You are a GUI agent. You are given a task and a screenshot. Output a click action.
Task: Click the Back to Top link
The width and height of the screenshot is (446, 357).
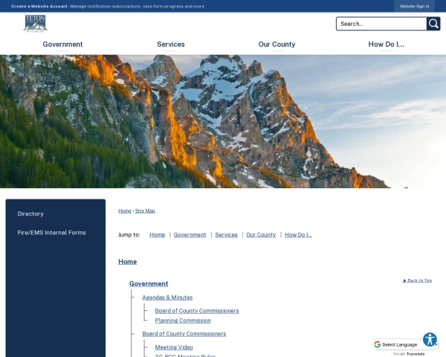(x=417, y=280)
